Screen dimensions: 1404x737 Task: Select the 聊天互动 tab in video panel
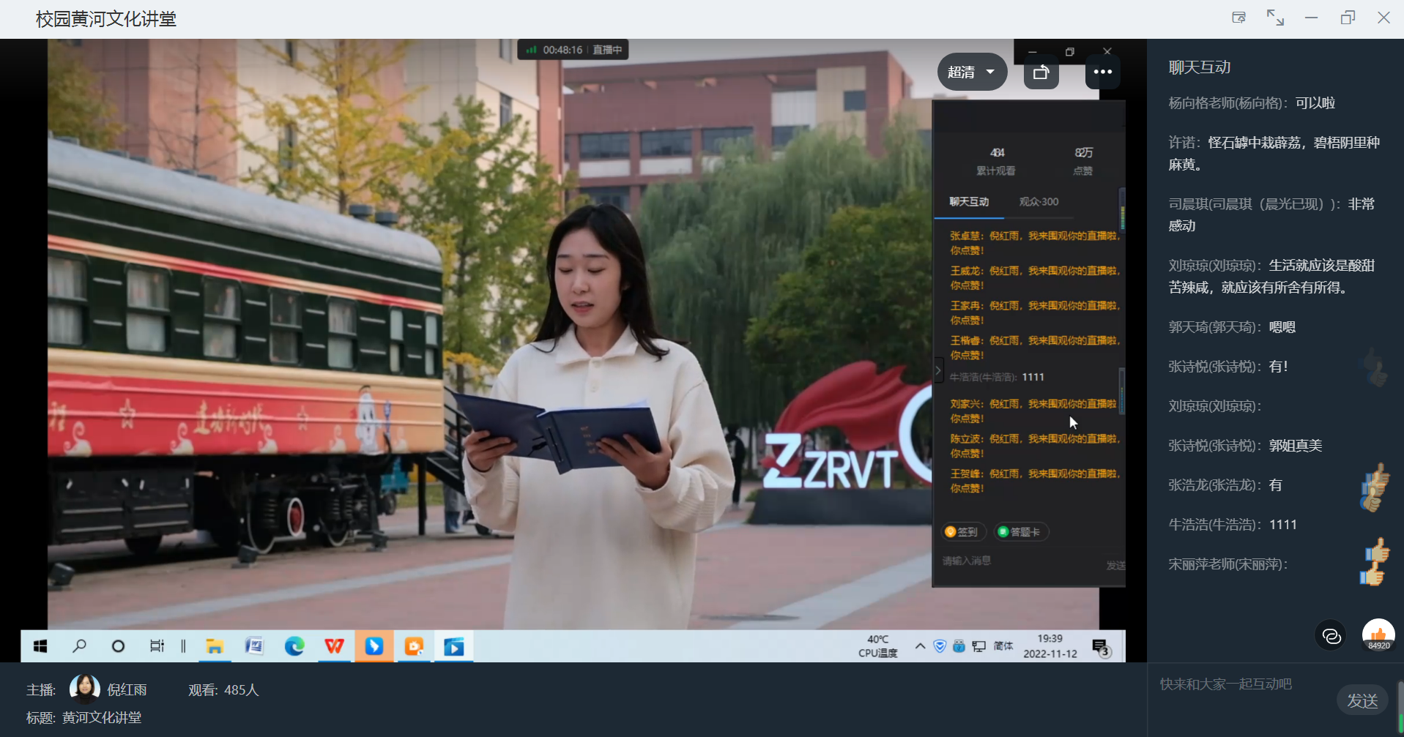click(x=969, y=202)
